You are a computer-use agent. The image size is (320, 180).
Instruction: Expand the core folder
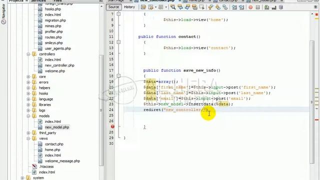(x=28, y=76)
